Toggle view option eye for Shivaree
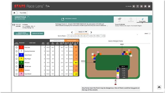This screenshot has height=93, width=165. 16,63
